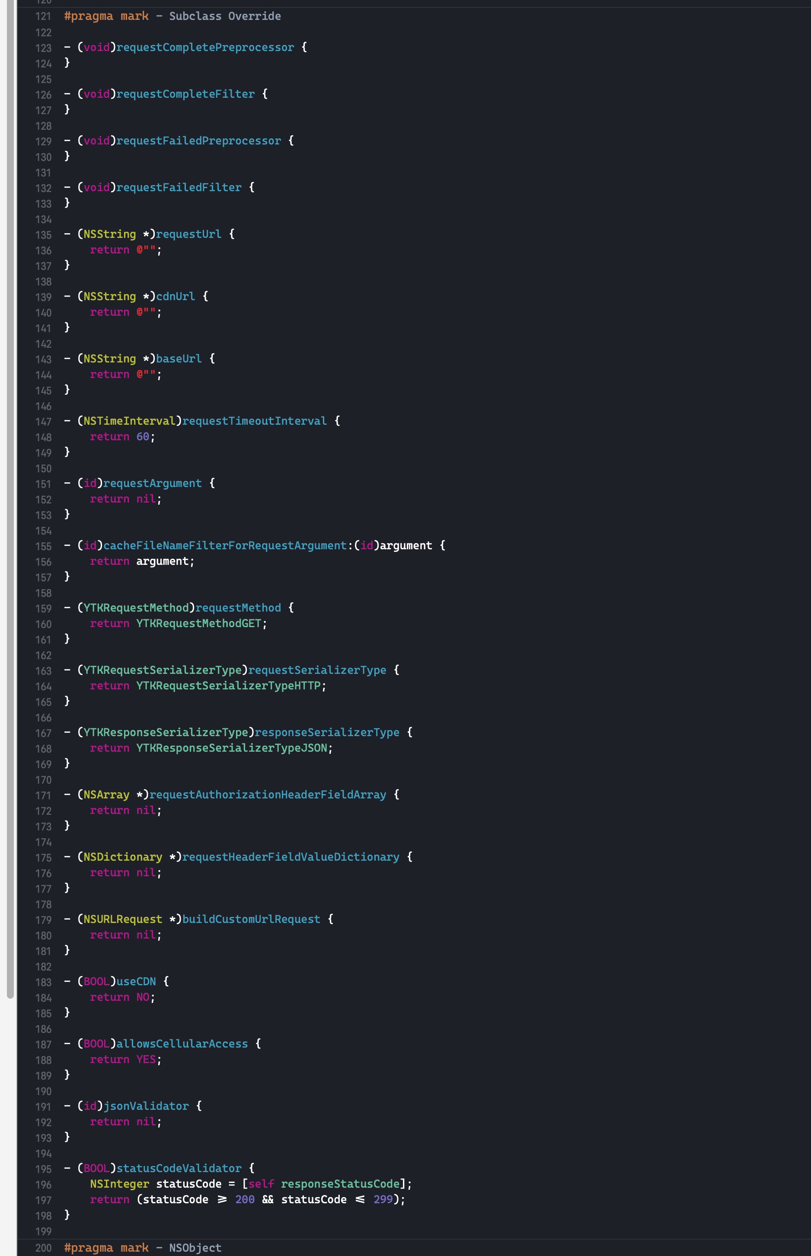Click the YES return value in allowsCellularAccess
The width and height of the screenshot is (811, 1256).
click(145, 1060)
